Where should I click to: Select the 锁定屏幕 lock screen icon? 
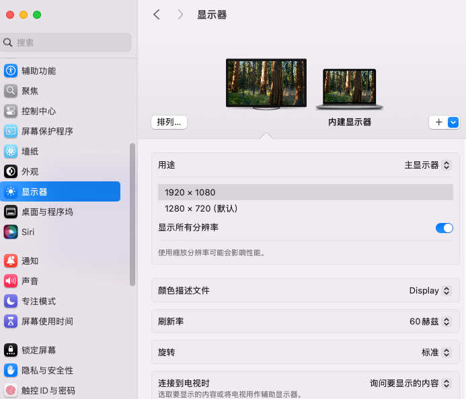[x=11, y=351]
